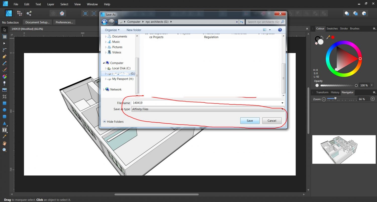Select the Triangle shape tool
This screenshot has width=377, height=202.
[5, 123]
